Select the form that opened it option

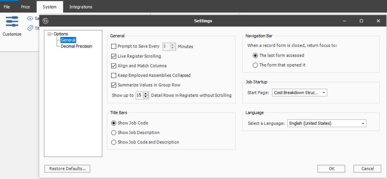tap(255, 65)
